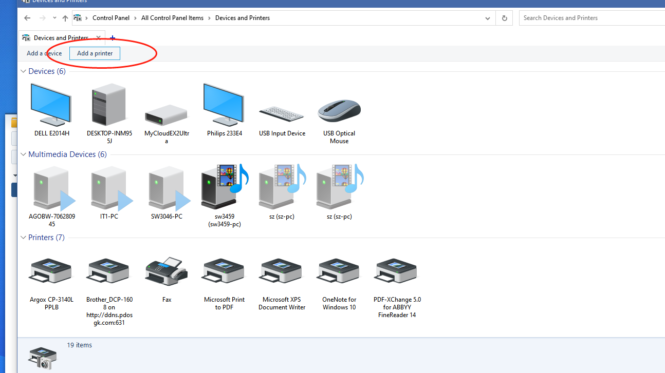Viewport: 665px width, 373px height.
Task: Go back with the Back arrow
Action: click(27, 18)
